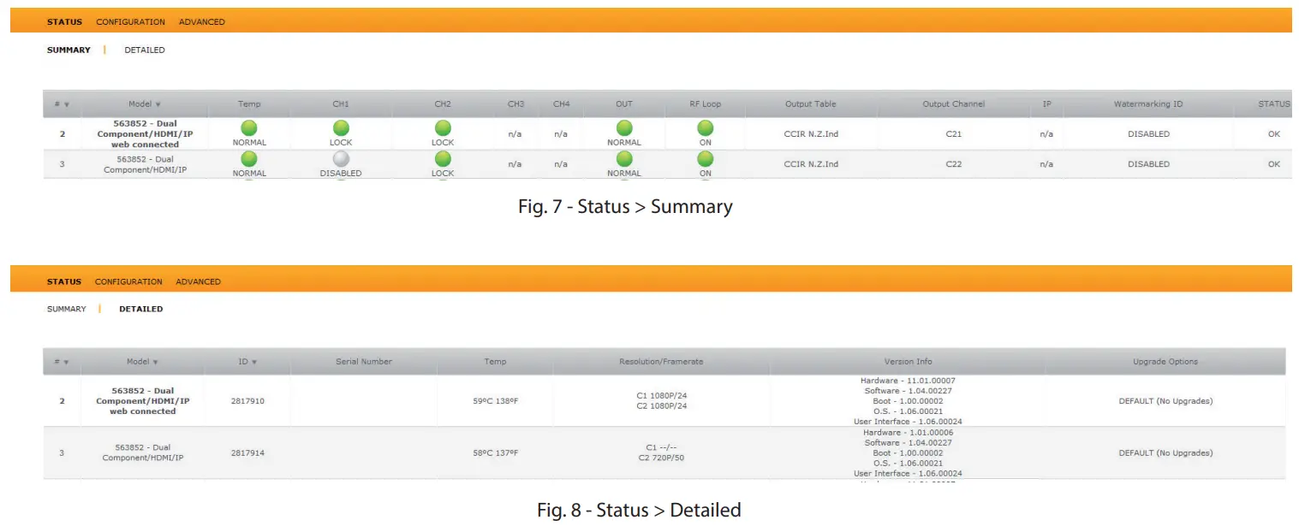Open ADVANCED menu in Fig. 7 top bar
1299x532 pixels.
[202, 21]
